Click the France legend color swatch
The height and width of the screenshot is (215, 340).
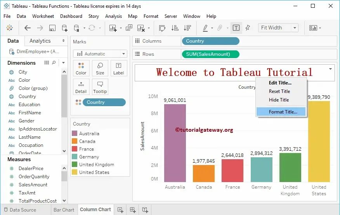[75, 149]
